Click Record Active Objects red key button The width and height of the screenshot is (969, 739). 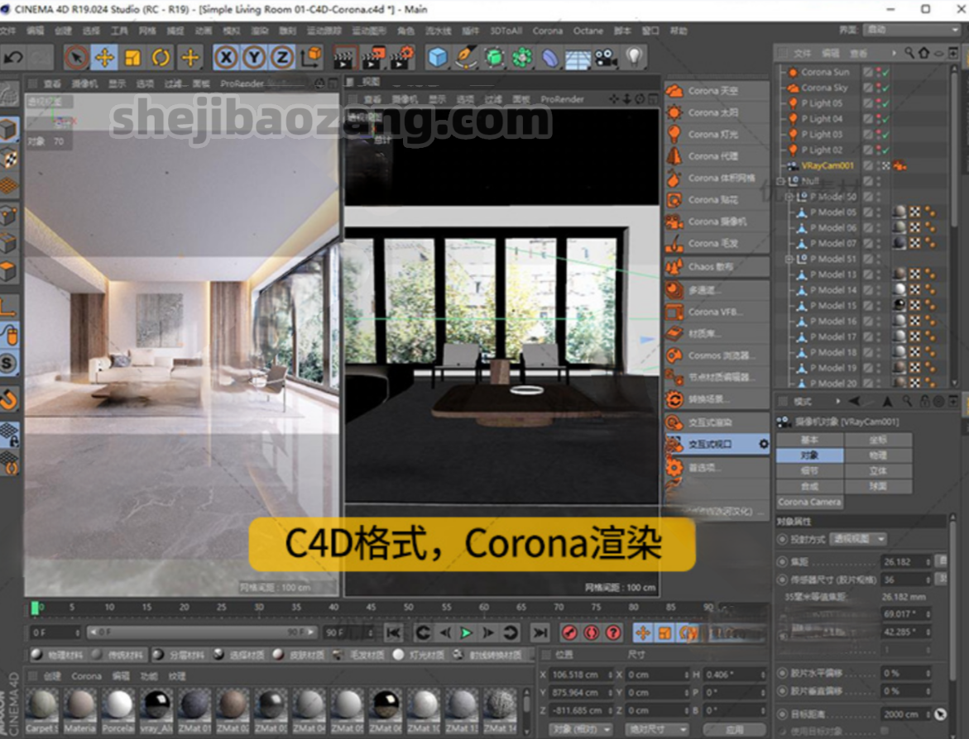click(569, 633)
